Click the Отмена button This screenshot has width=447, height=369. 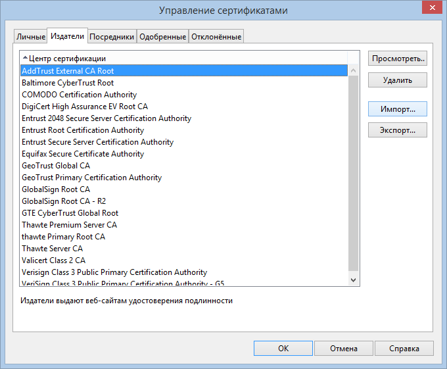point(344,348)
